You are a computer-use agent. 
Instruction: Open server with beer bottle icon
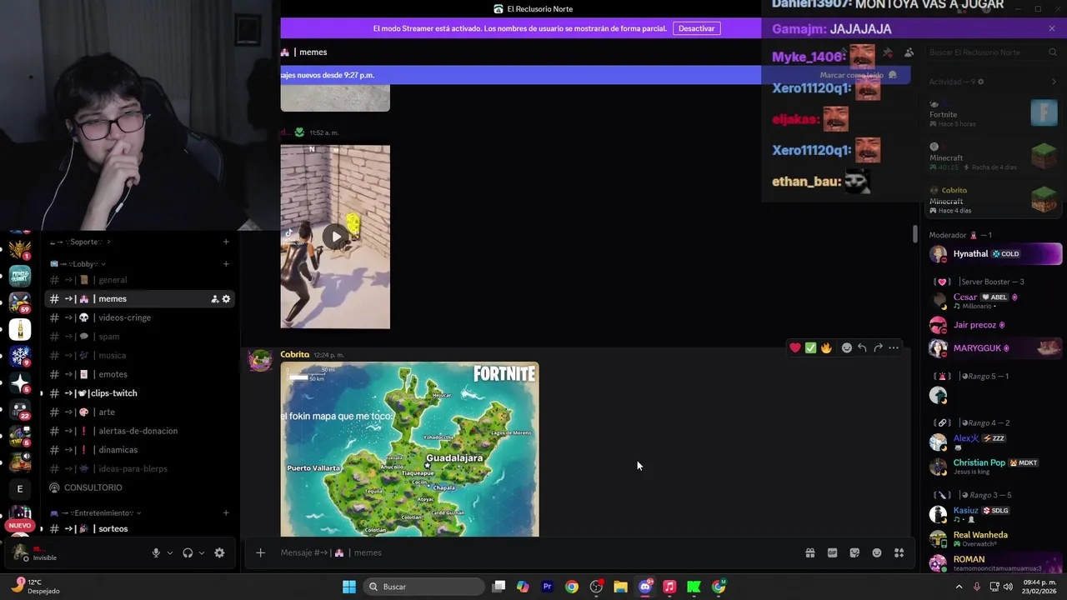(x=20, y=330)
